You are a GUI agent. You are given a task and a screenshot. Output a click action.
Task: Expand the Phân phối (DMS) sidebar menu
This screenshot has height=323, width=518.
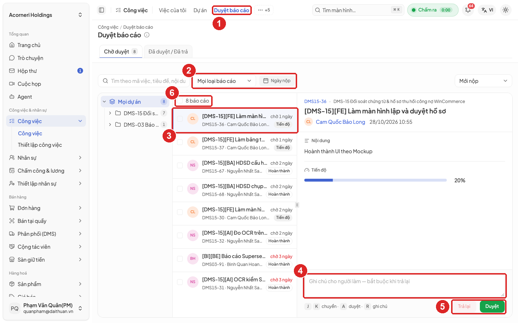coord(46,234)
